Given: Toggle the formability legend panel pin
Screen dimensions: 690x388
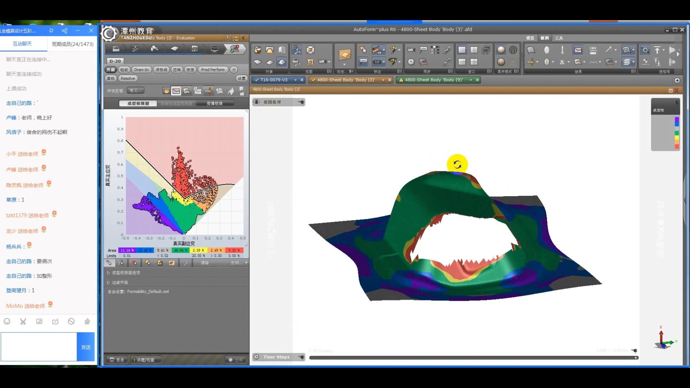Looking at the screenshot, I should tap(676, 102).
